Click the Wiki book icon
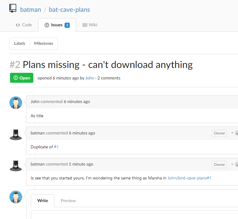This screenshot has width=238, height=219. [85, 25]
